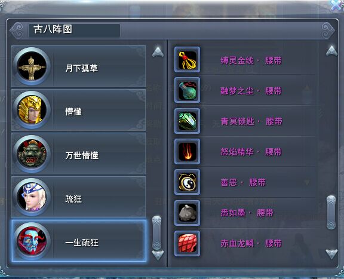Screen dimensions: 344x279
Task: Choose the 月下孤草 entry in player list
Action: coord(79,66)
